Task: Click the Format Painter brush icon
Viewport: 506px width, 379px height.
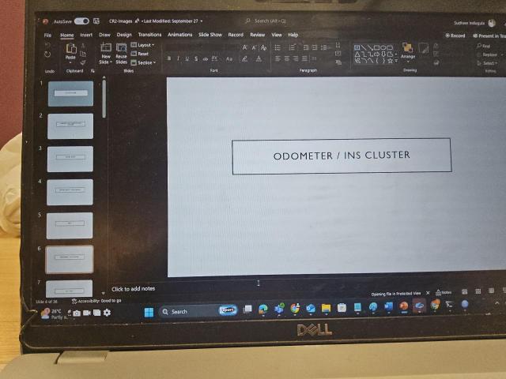Action: click(83, 62)
